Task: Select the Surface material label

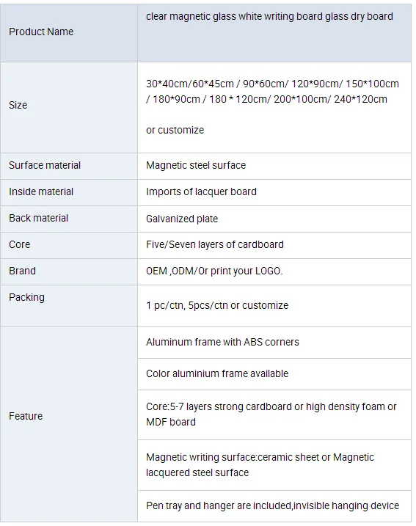Action: (x=45, y=165)
